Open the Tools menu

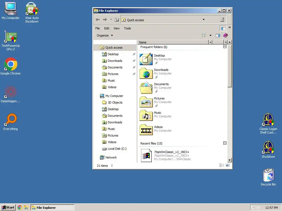(x=127, y=28)
